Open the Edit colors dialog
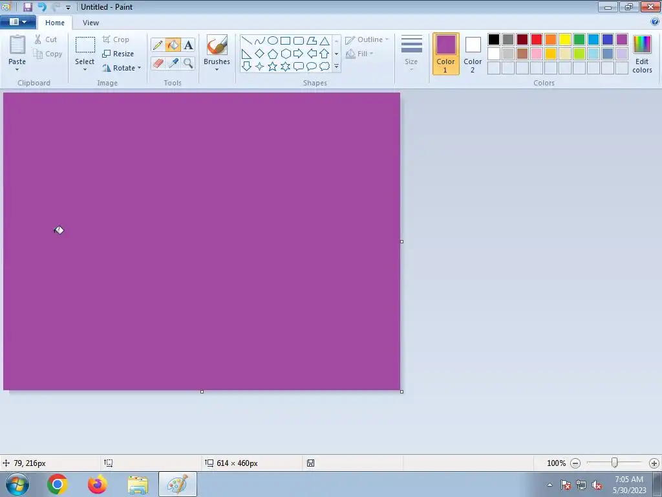Viewport: 662px width, 497px height. click(x=642, y=54)
